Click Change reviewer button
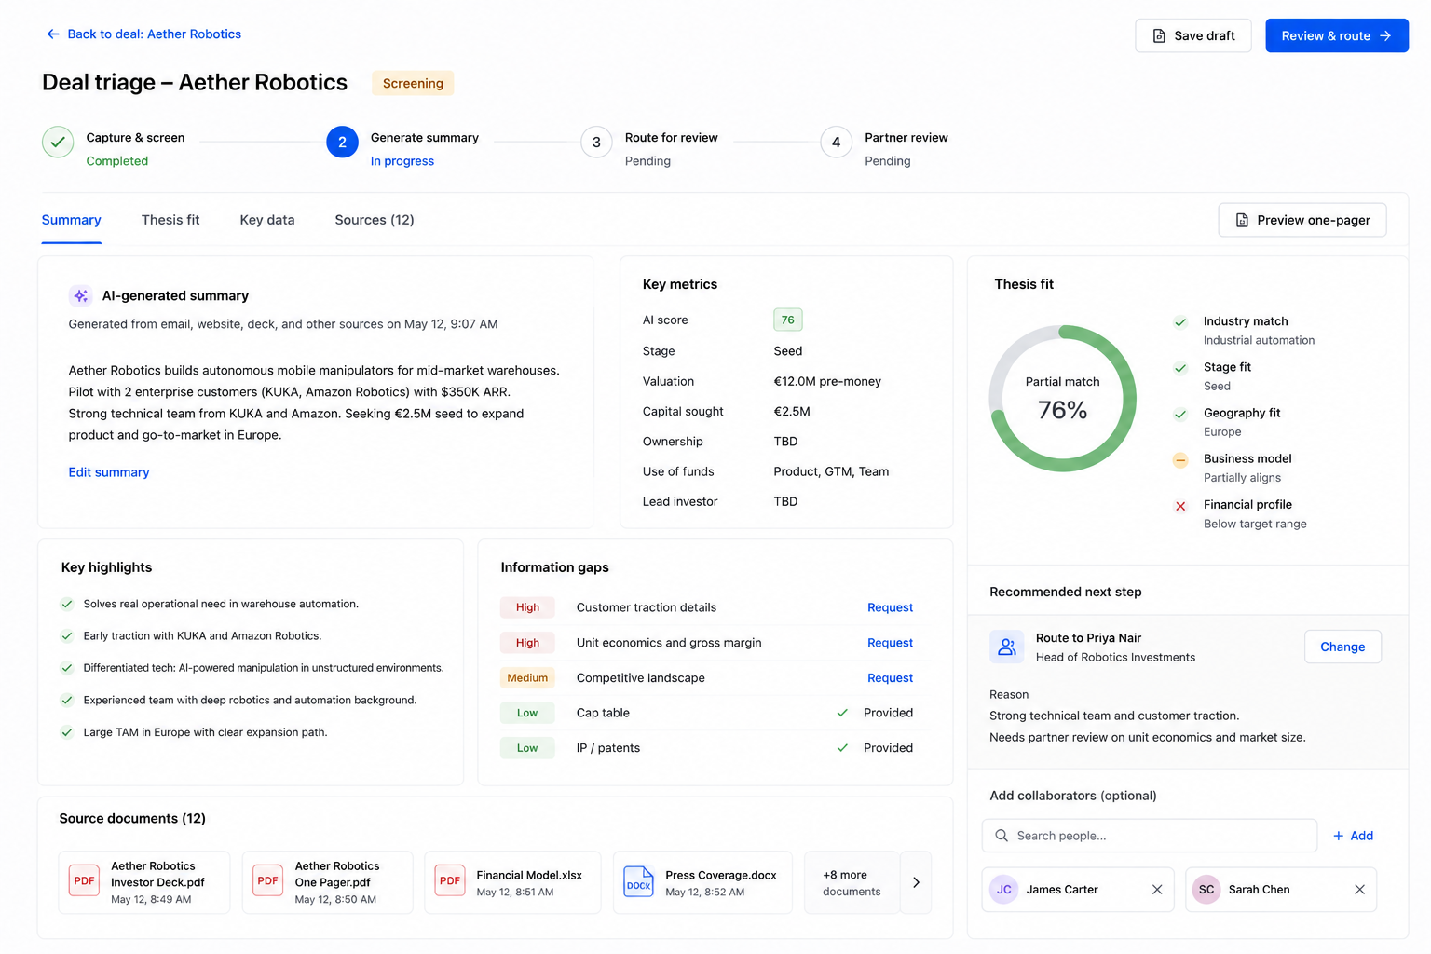 [x=1342, y=647]
